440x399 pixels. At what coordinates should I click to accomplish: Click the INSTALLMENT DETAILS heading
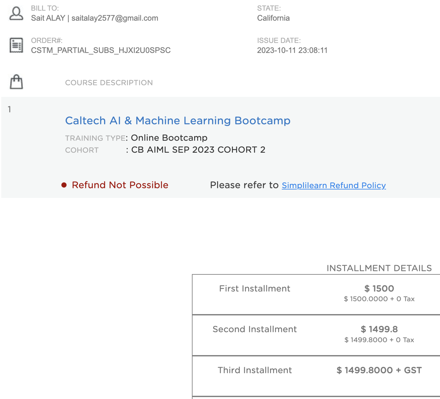[x=379, y=268]
